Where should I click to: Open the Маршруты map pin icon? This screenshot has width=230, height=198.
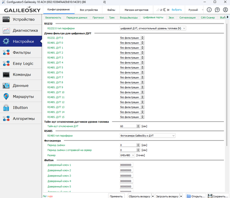pyautogui.click(x=6, y=96)
